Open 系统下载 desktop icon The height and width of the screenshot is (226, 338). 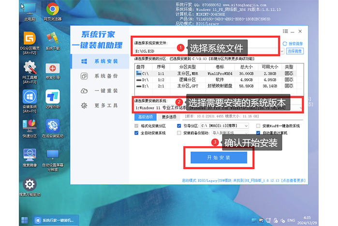pos(53,41)
